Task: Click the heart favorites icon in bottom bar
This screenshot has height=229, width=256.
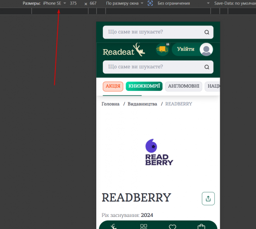Action: [x=172, y=227]
